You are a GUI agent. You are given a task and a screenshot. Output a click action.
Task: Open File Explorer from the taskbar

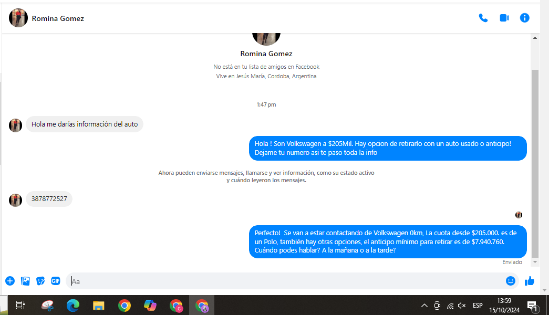99,306
